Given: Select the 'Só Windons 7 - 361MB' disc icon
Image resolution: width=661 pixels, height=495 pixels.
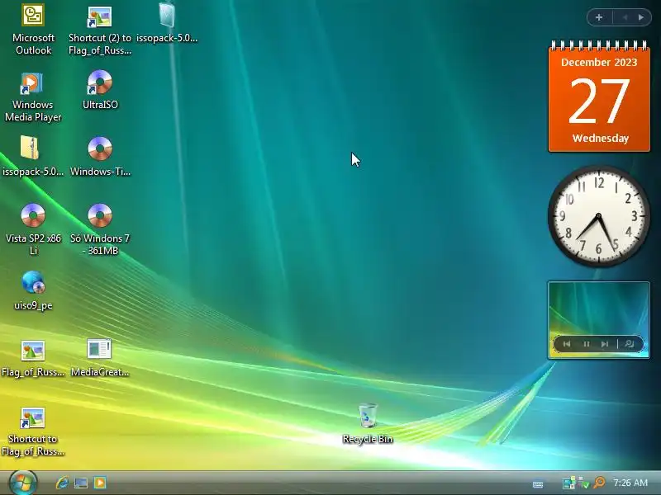Looking at the screenshot, I should [100, 229].
